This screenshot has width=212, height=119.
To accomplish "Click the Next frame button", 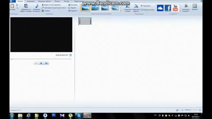I will (x=46, y=63).
